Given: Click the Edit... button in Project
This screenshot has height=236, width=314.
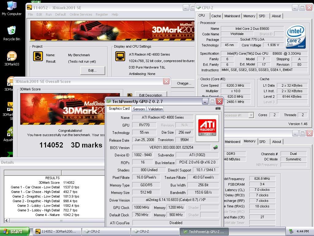Looking at the screenshot, I should tap(93, 70).
